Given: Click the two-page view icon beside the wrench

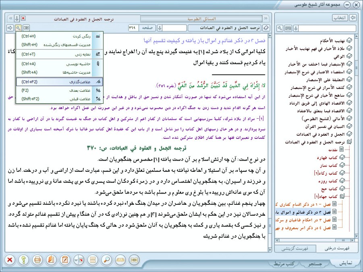Looking at the screenshot, I should pyautogui.click(x=26, y=28).
